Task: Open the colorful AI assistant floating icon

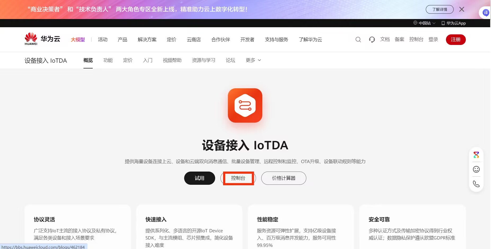Action: (476, 155)
